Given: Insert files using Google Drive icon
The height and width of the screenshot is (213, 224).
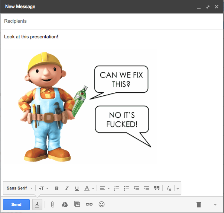Looking at the screenshot, I should 64,204.
